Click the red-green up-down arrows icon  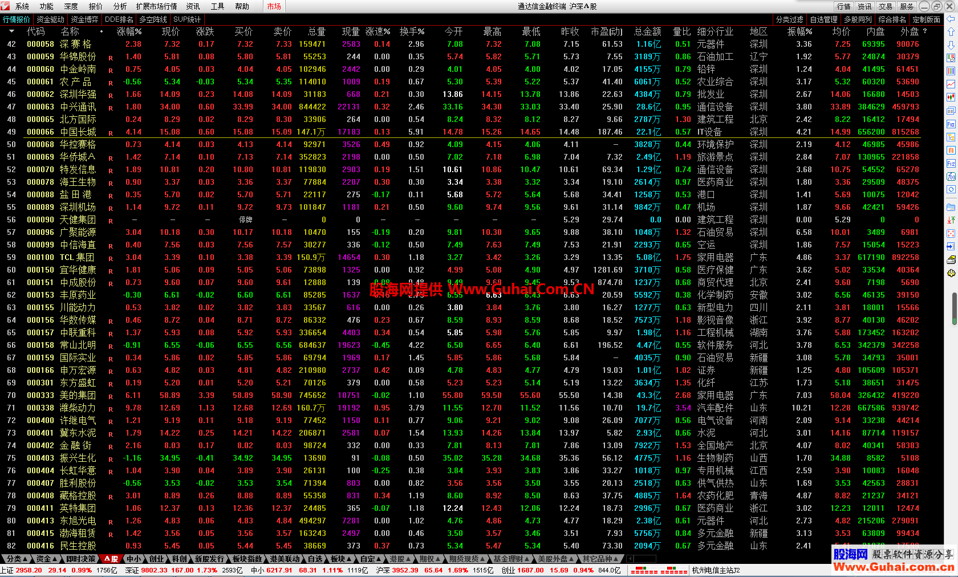pyautogui.click(x=951, y=220)
